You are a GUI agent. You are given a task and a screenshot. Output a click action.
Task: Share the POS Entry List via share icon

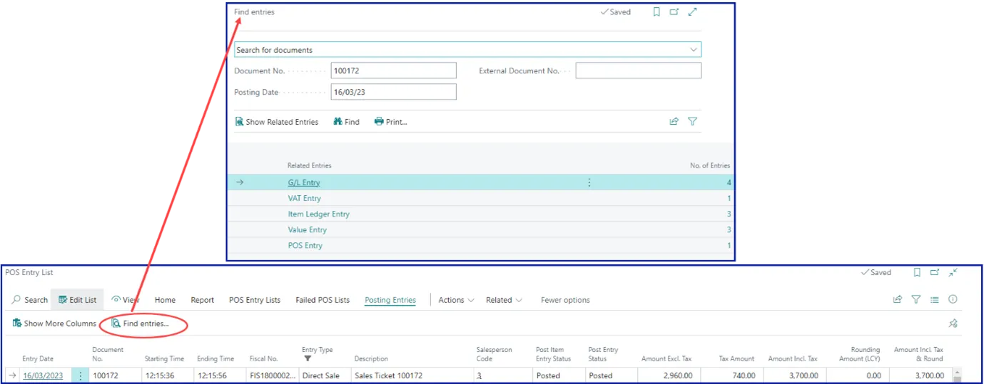898,300
